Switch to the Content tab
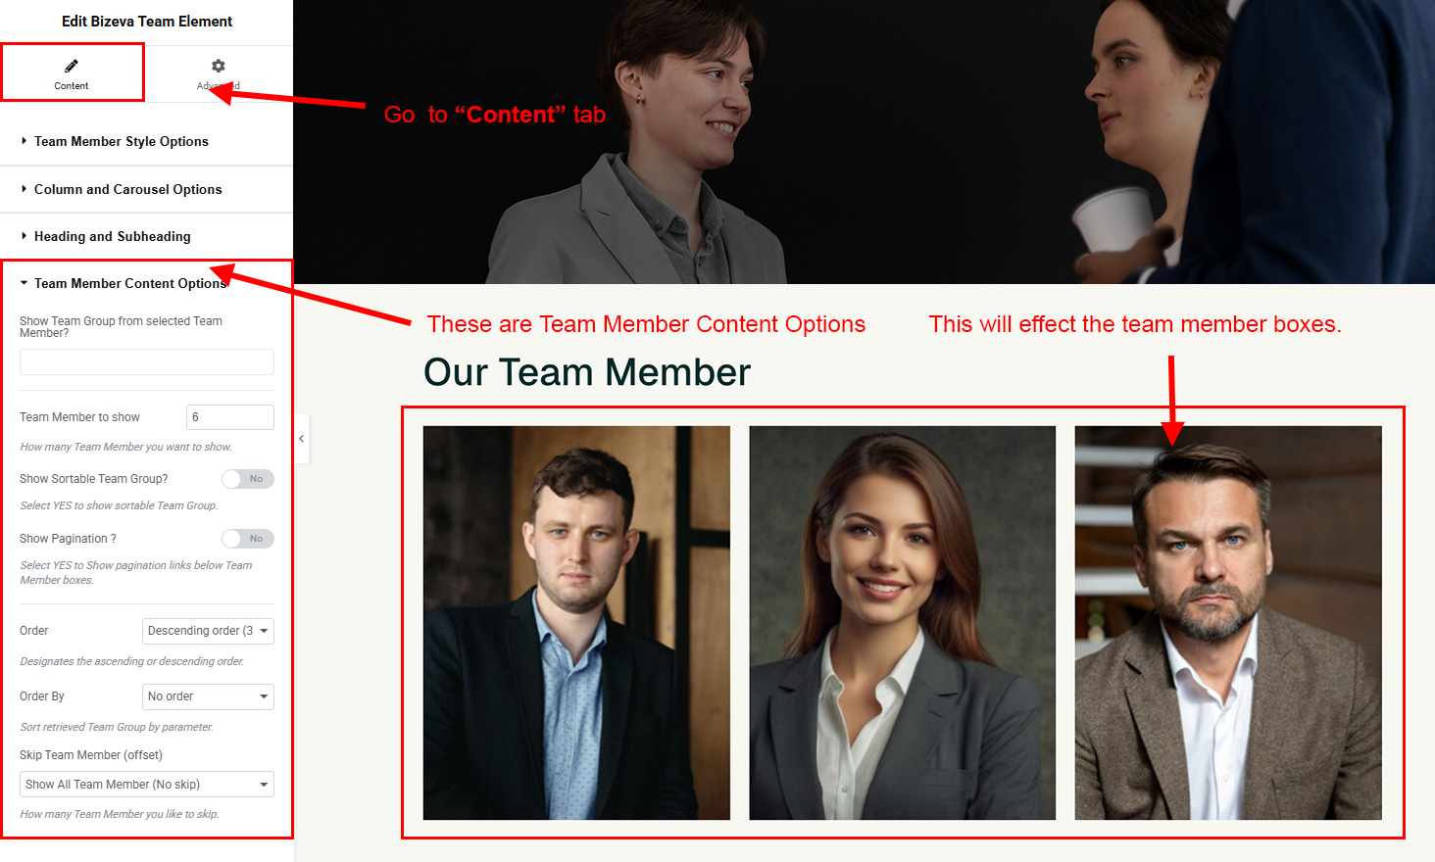The height and width of the screenshot is (862, 1435). 73,72
